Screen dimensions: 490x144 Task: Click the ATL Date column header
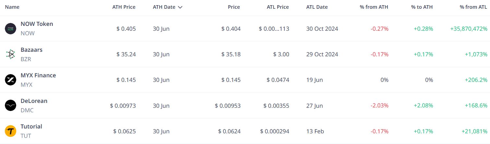coord(317,7)
